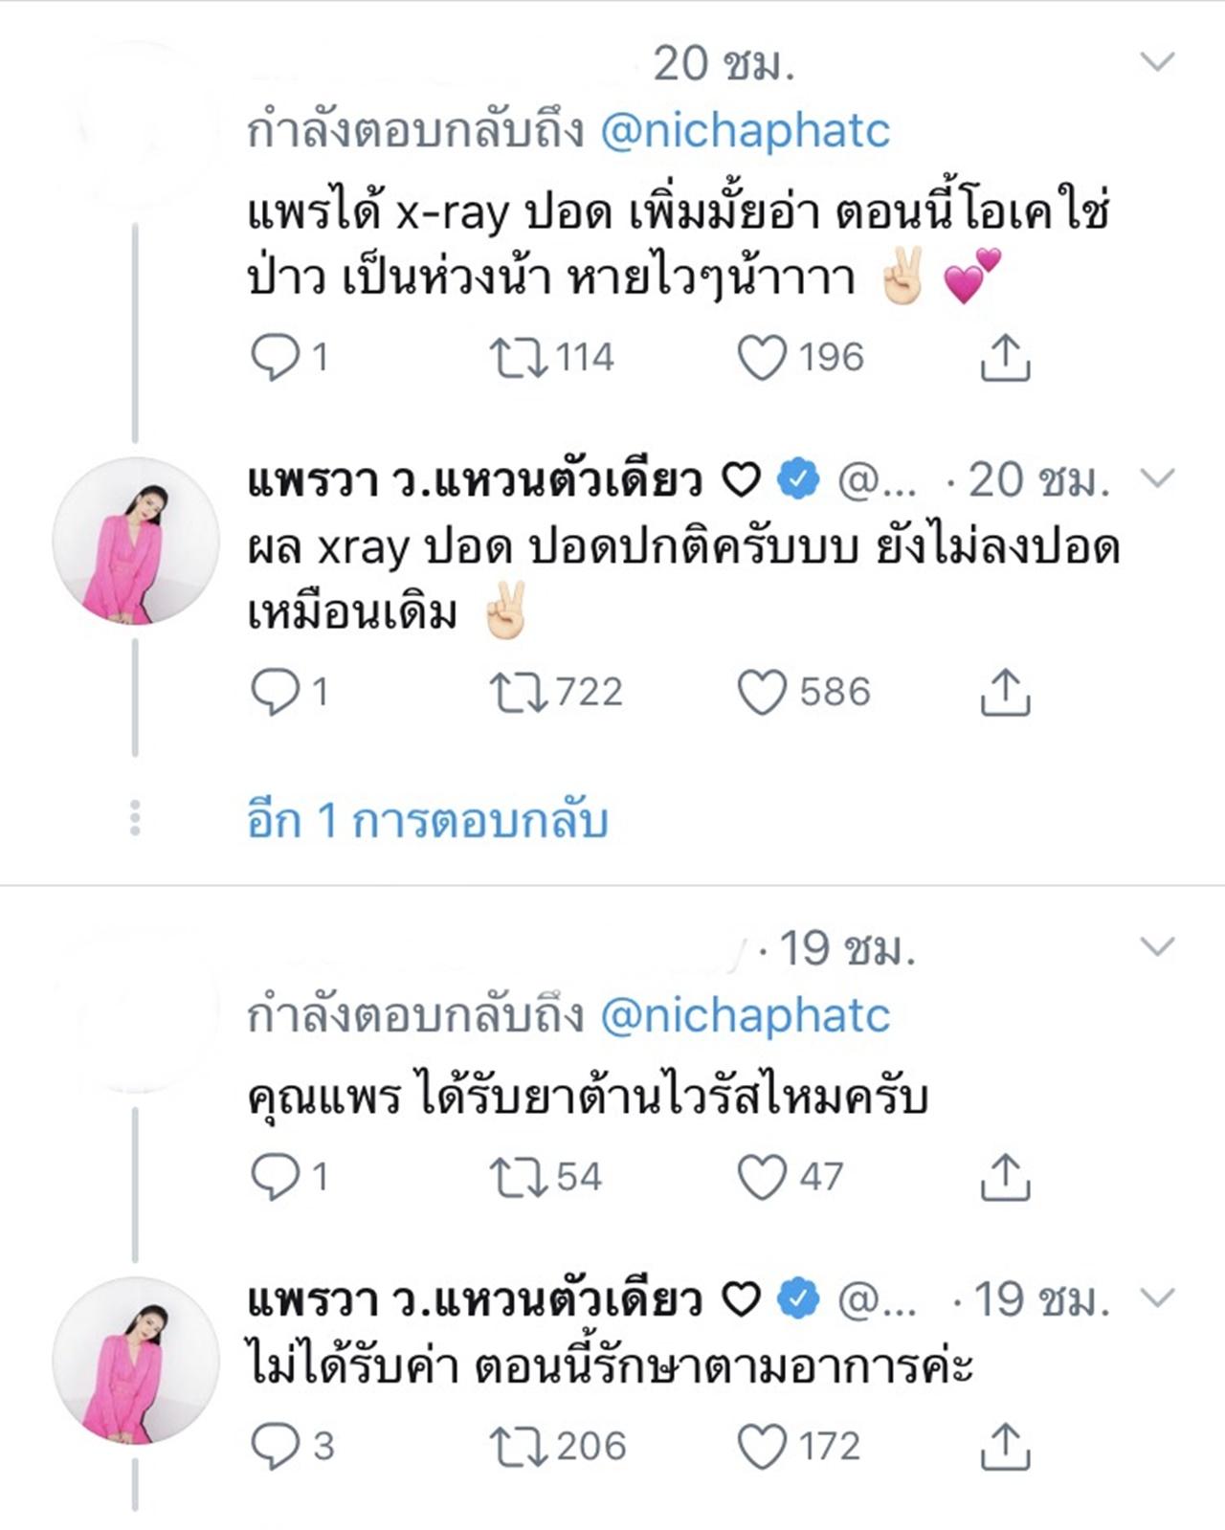The image size is (1225, 1530).
Task: Open แพรวา's pink profile picture in first reply
Action: pyautogui.click(x=135, y=541)
